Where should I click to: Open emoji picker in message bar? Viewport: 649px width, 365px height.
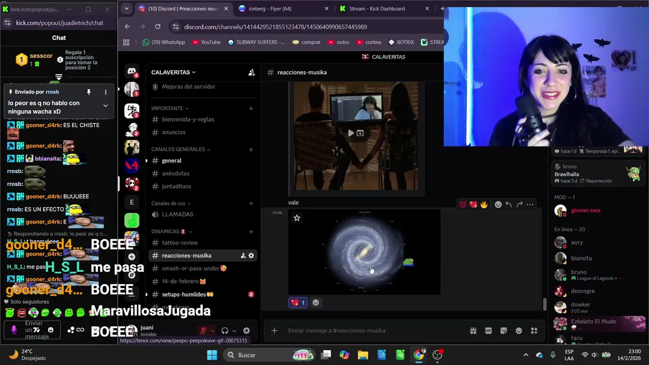click(x=519, y=331)
